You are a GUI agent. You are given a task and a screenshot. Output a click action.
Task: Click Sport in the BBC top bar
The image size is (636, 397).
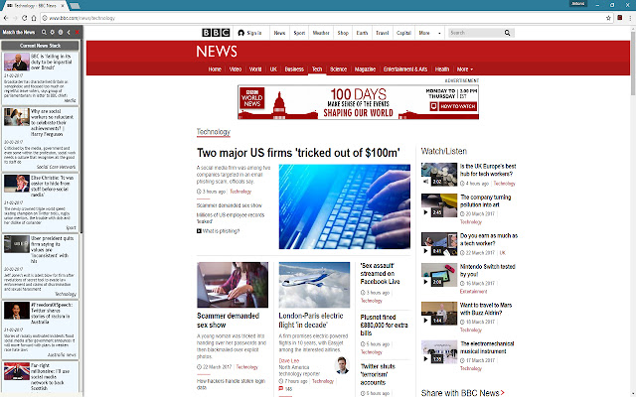(299, 33)
